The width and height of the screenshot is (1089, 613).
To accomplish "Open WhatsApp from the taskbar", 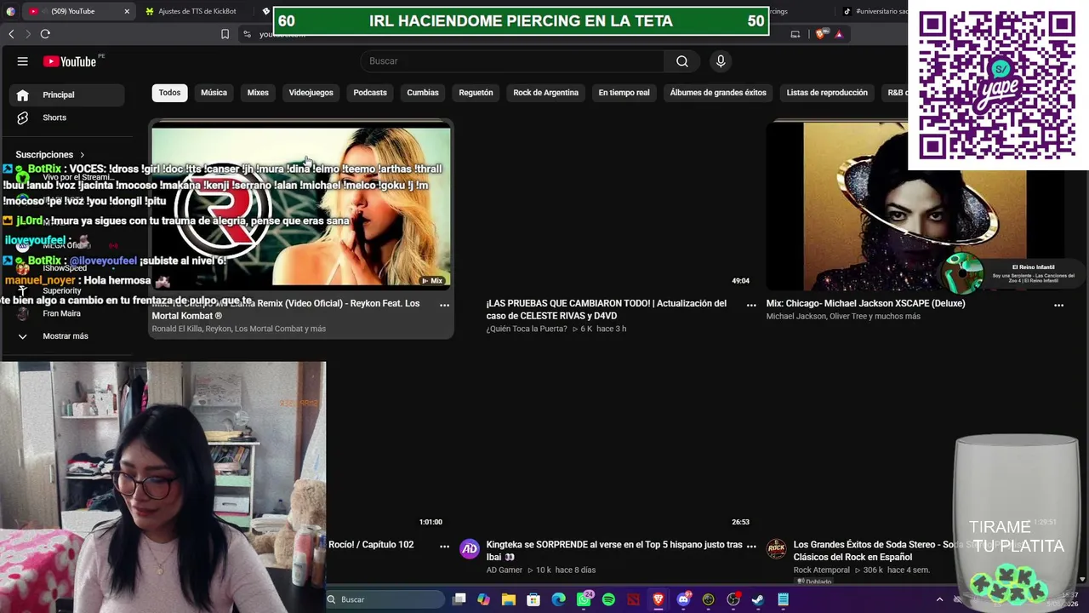I will (584, 599).
